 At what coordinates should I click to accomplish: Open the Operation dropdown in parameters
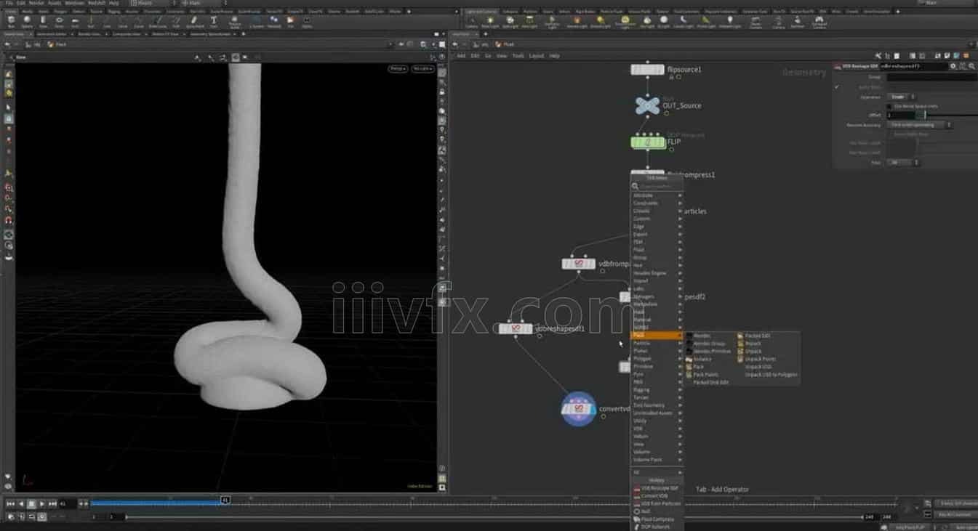click(901, 97)
